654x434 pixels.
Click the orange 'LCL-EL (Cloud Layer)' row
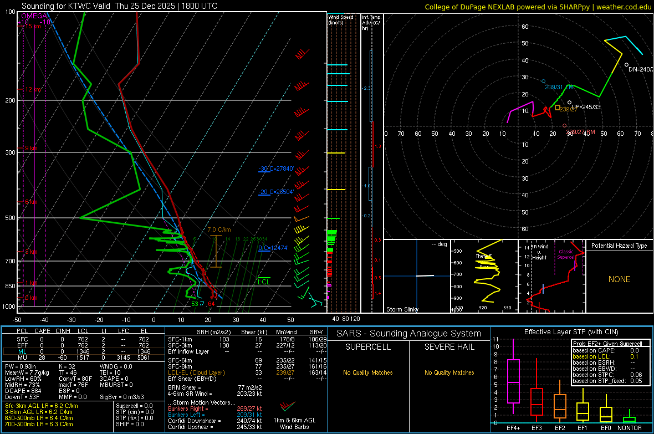point(247,372)
